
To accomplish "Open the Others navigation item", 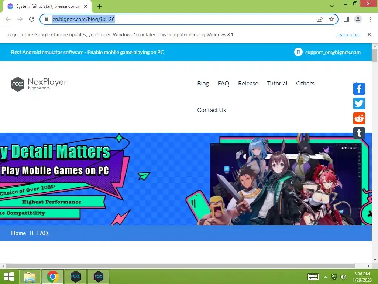I will 305,83.
